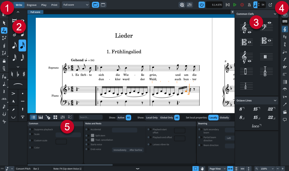Switch to Engrave mode
The height and width of the screenshot is (171, 289).
[x=31, y=5]
